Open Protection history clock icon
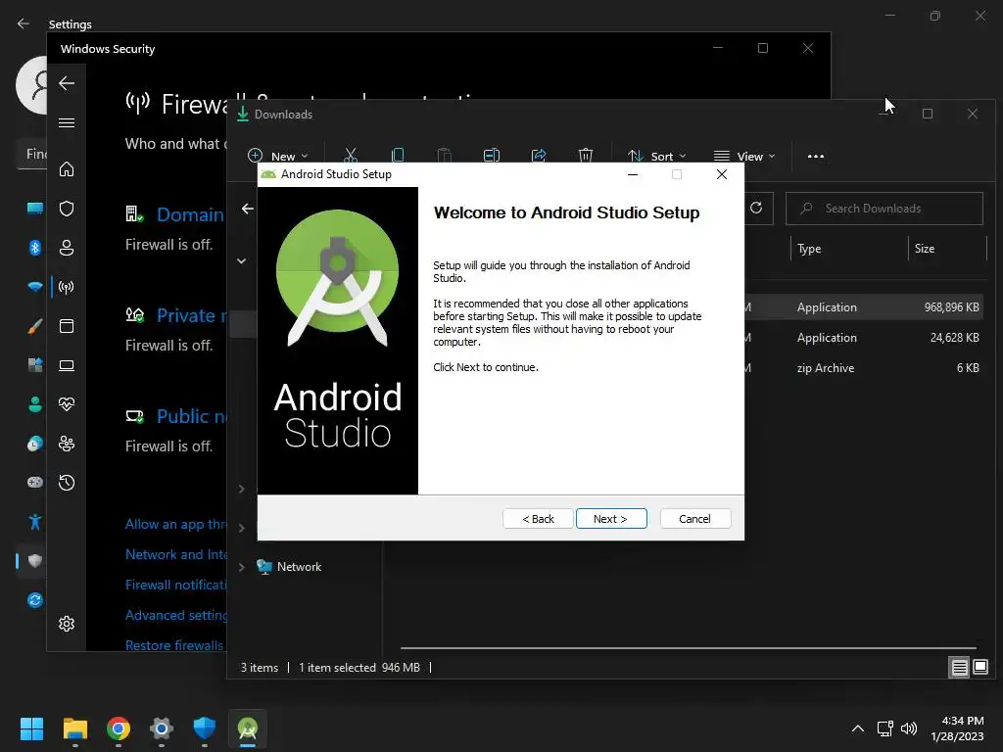Image resolution: width=1003 pixels, height=752 pixels. [x=67, y=483]
